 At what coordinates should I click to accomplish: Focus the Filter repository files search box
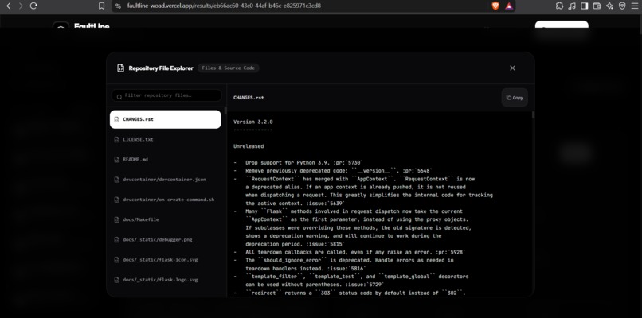click(166, 95)
